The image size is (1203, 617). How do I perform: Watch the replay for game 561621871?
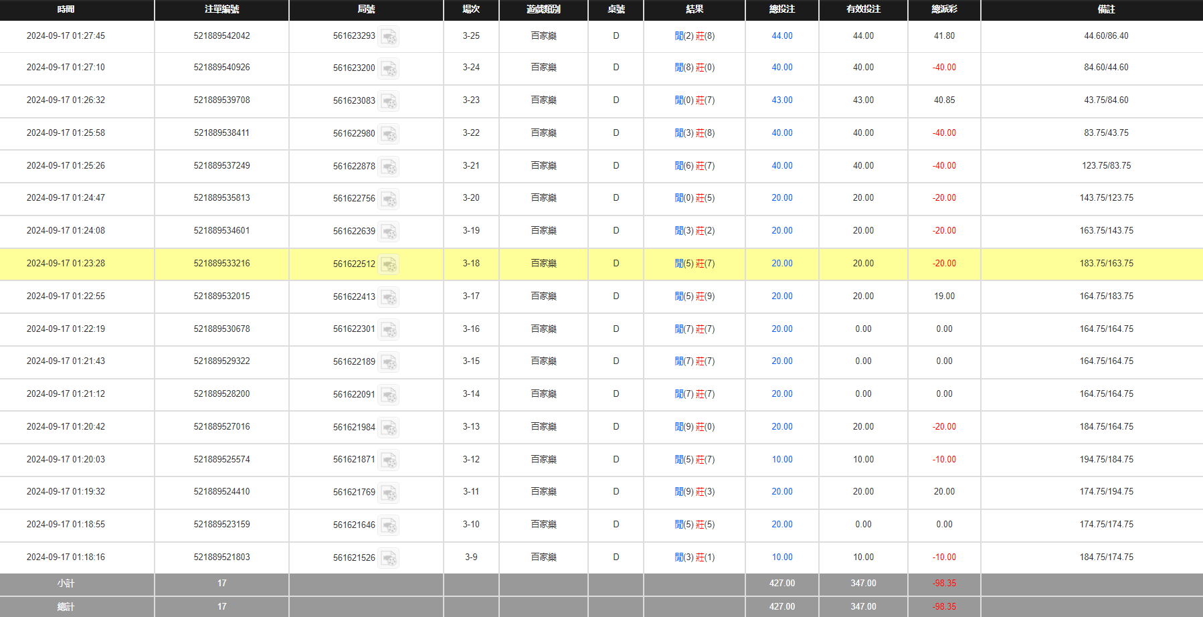point(389,460)
